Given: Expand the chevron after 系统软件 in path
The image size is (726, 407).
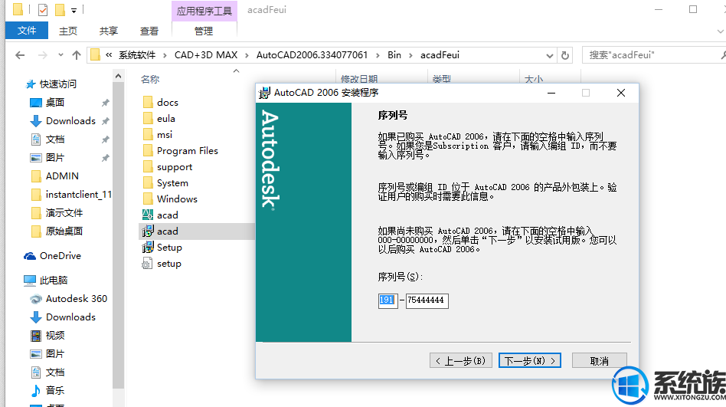Looking at the screenshot, I should 165,55.
